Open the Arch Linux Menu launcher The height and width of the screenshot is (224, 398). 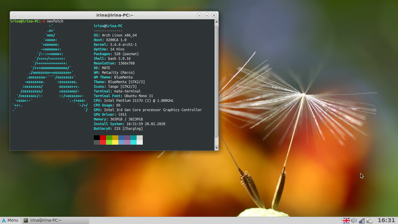pos(10,220)
